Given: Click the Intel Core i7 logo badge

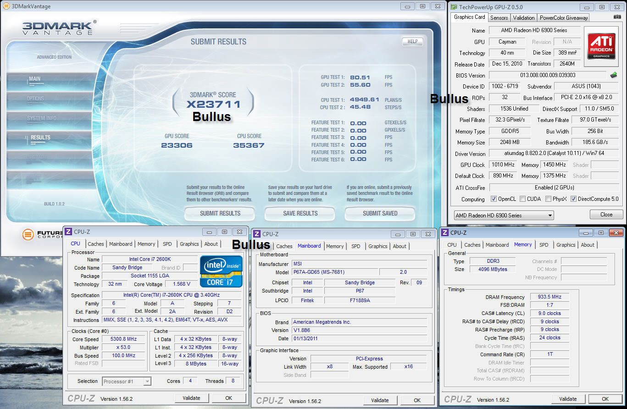Looking at the screenshot, I should coord(221,271).
